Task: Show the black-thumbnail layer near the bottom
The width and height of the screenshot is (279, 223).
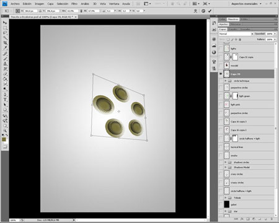Action: 221,204
